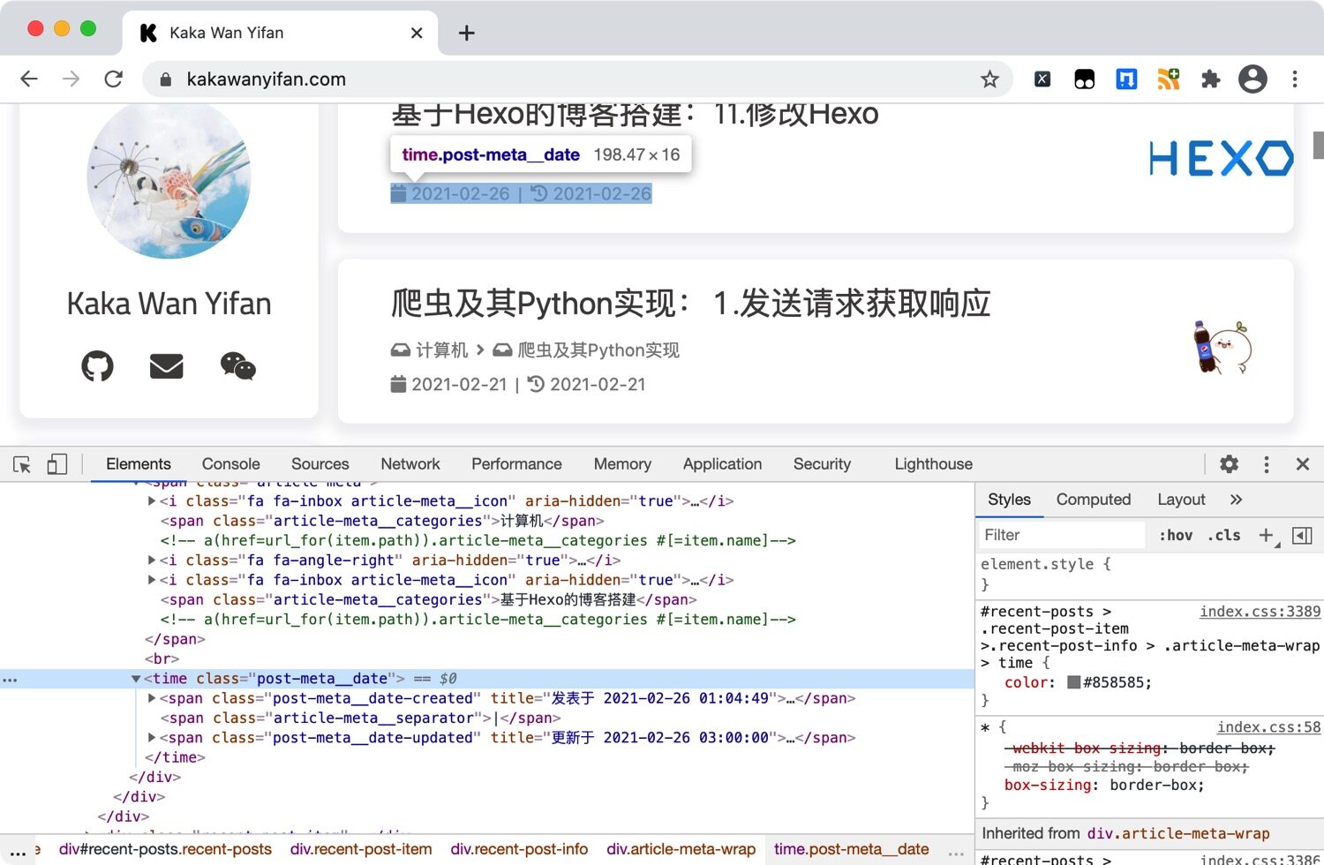Image resolution: width=1324 pixels, height=865 pixels.
Task: Toggle the :hov element state panel
Action: coord(1176,535)
